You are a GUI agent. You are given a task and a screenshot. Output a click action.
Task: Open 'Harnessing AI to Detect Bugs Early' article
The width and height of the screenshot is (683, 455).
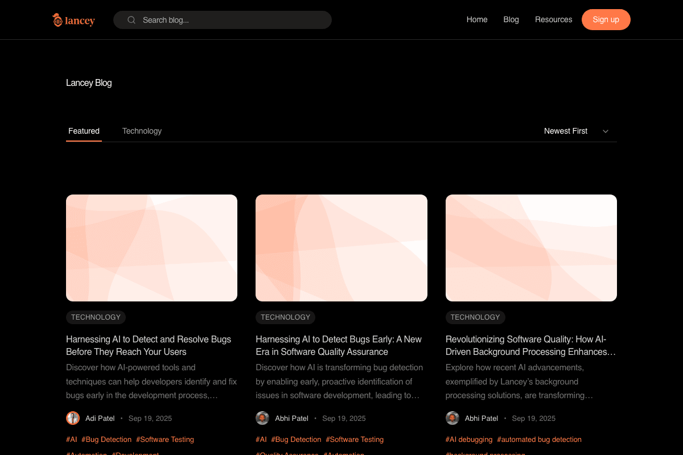pyautogui.click(x=338, y=345)
